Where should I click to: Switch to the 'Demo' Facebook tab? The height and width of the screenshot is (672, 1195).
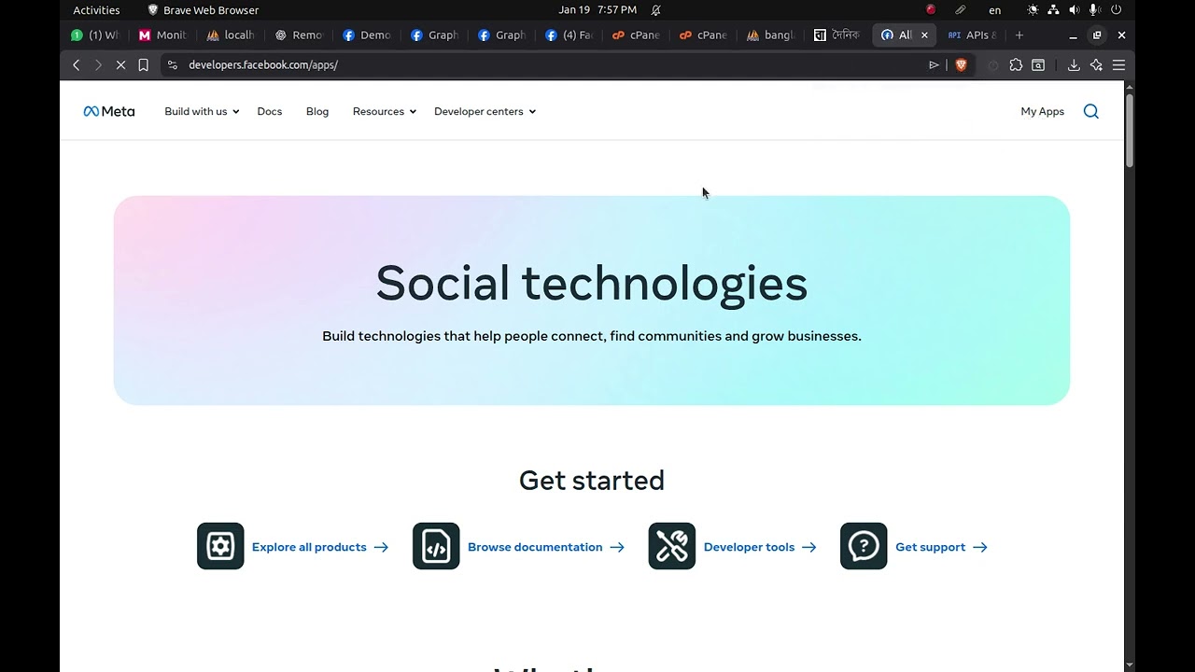[368, 35]
